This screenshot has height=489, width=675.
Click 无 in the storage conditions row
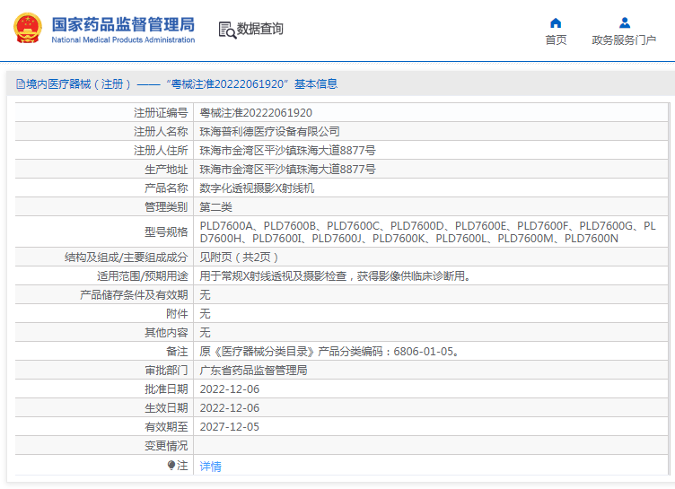coord(205,295)
